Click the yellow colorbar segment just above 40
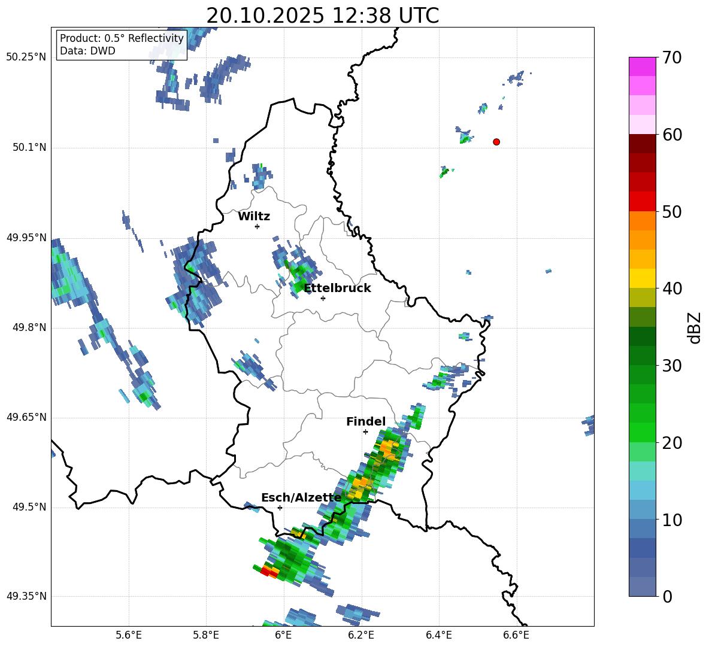Screen dimensions: 709x647 click(x=642, y=278)
